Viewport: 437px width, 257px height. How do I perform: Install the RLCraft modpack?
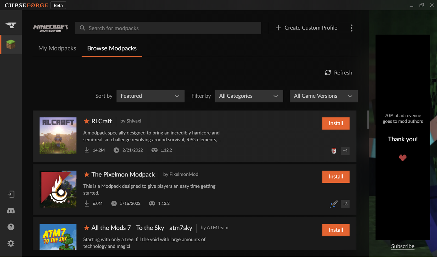click(336, 123)
